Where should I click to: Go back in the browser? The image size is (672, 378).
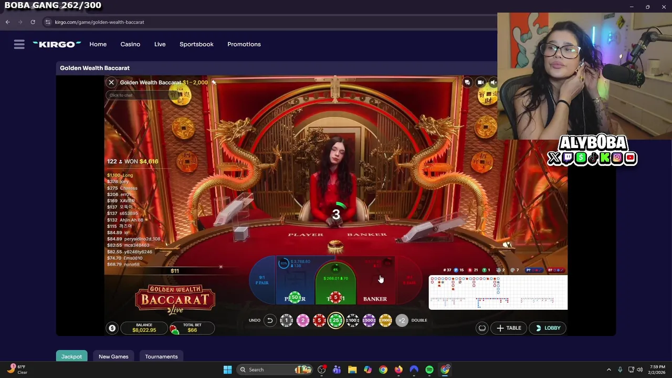pyautogui.click(x=7, y=22)
